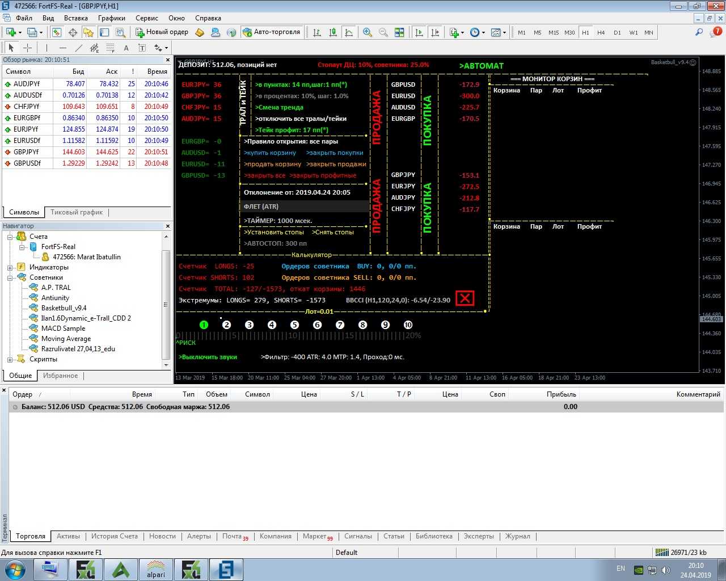The image size is (726, 581).
Task: Click the red X panel button
Action: click(x=465, y=298)
